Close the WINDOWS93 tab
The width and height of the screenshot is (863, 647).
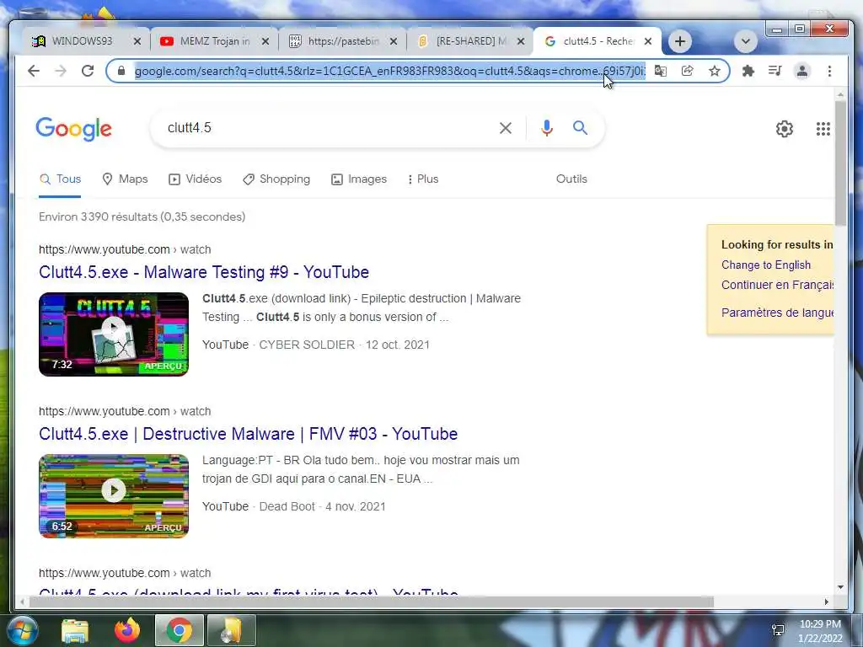tap(137, 41)
